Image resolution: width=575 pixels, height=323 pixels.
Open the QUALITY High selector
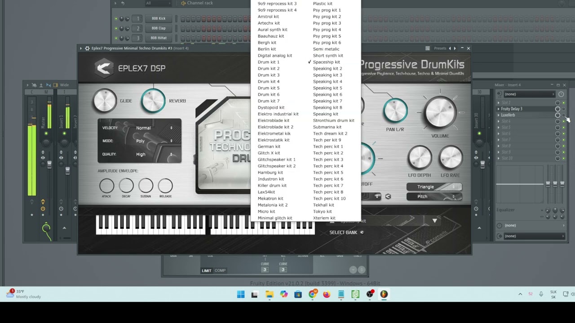[x=154, y=154]
